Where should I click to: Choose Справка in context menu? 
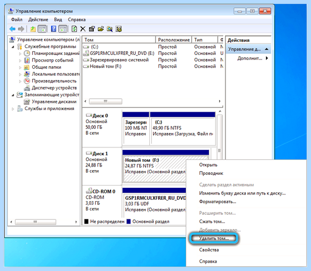208,261
